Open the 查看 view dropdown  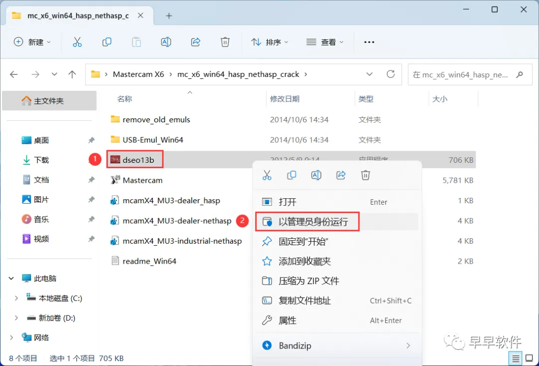point(325,42)
